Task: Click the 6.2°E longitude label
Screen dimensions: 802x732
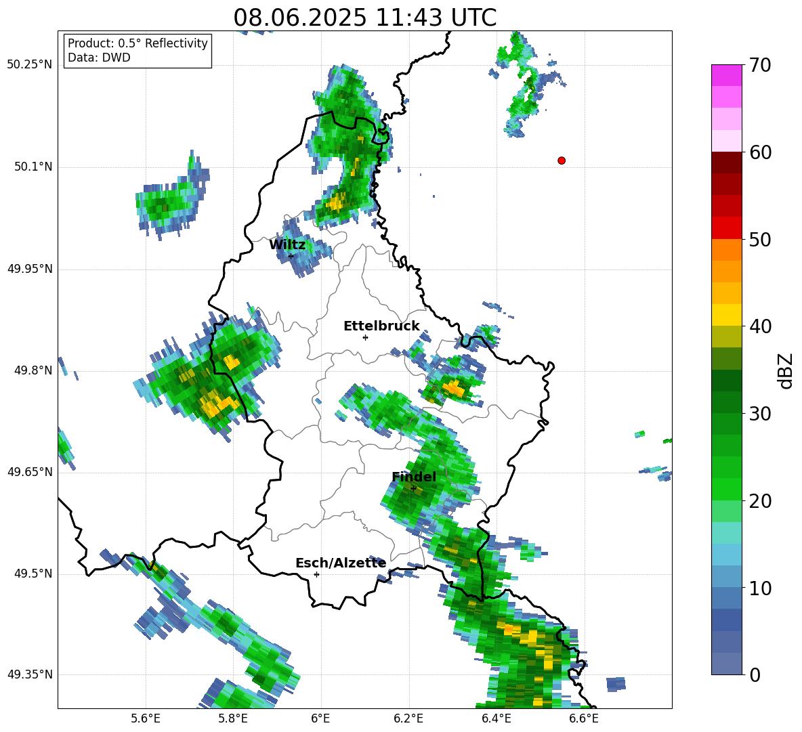Action: pyautogui.click(x=408, y=718)
